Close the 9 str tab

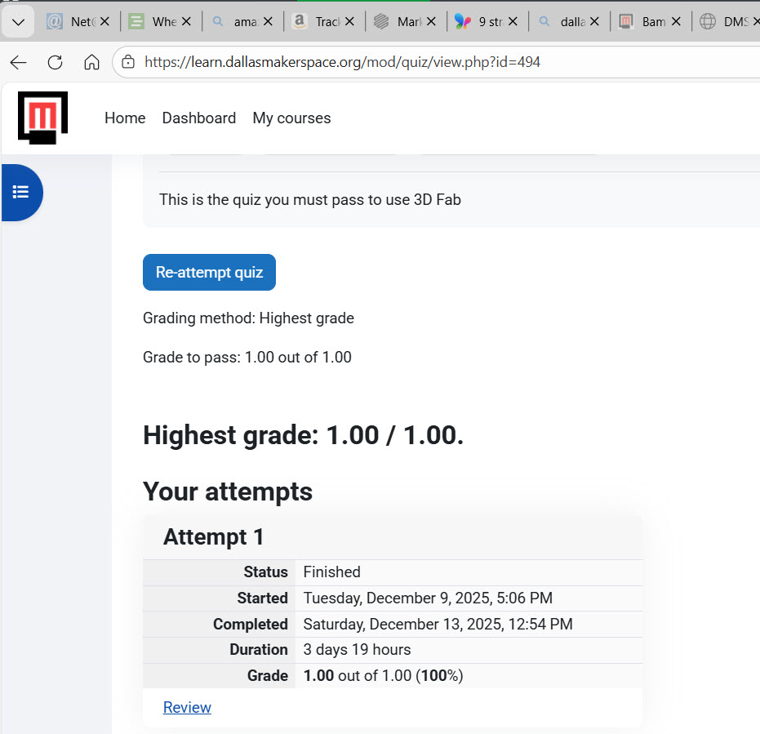coord(513,21)
